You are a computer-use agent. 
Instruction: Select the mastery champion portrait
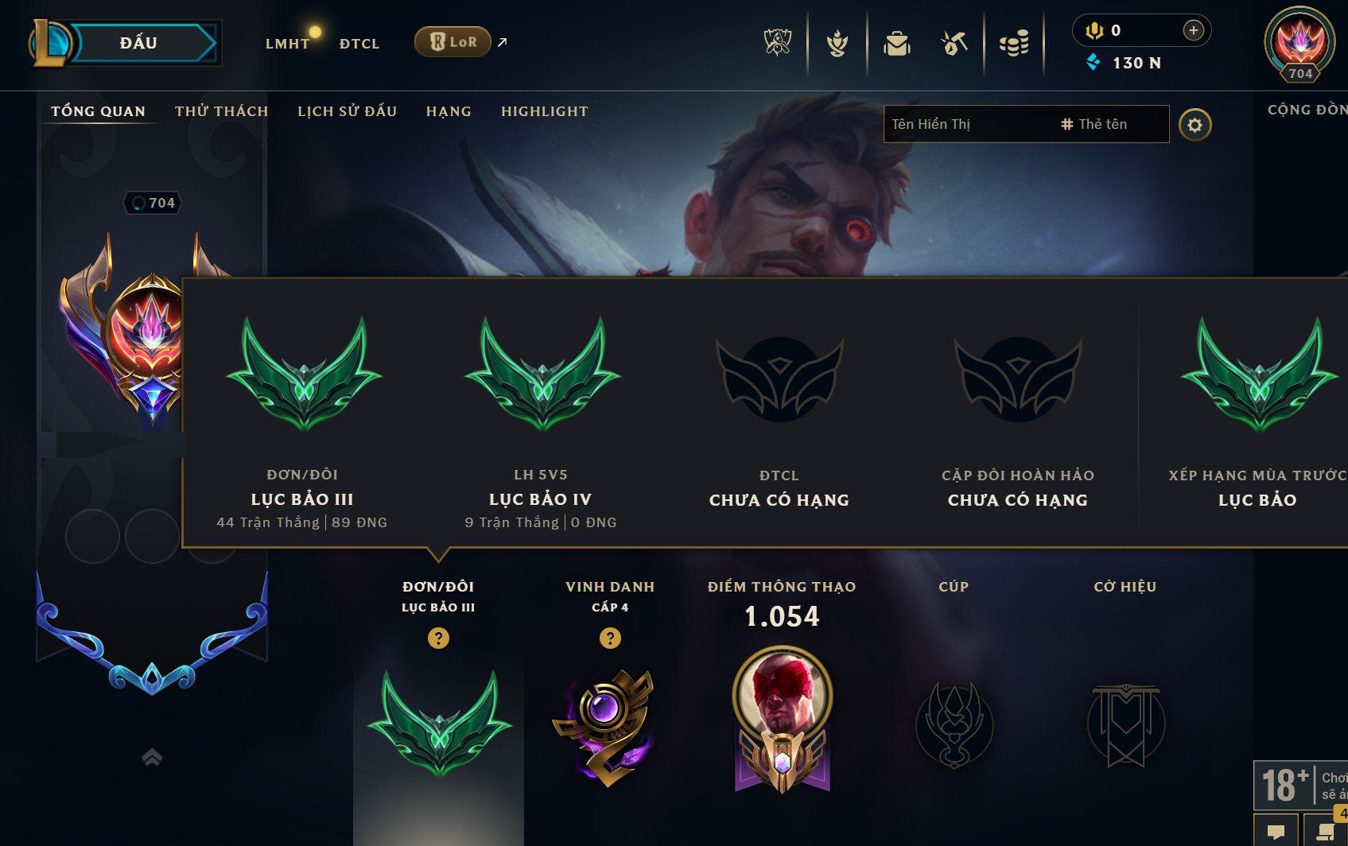click(783, 695)
